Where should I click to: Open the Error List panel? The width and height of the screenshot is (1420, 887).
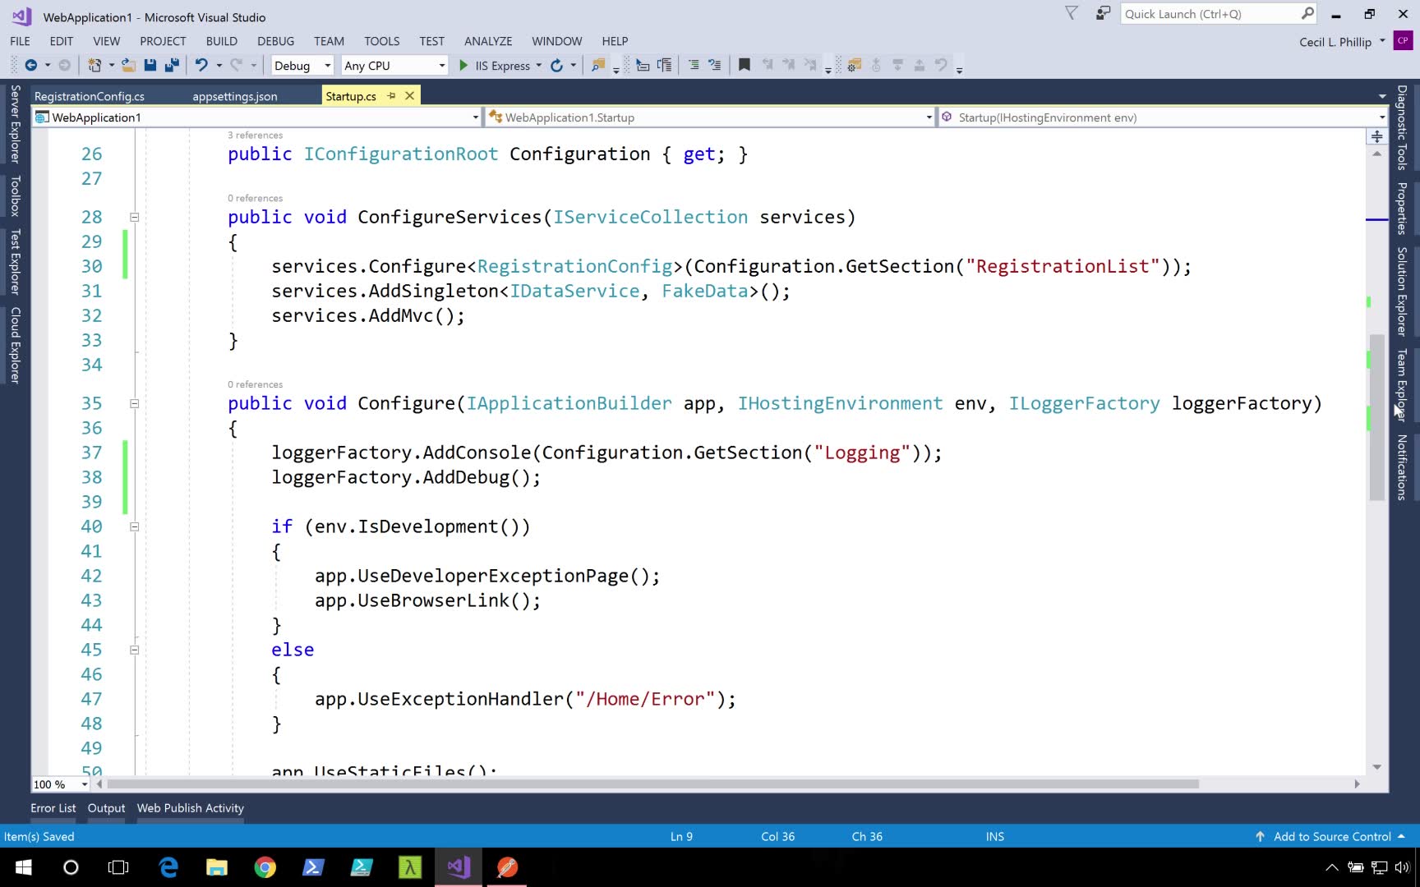[53, 808]
